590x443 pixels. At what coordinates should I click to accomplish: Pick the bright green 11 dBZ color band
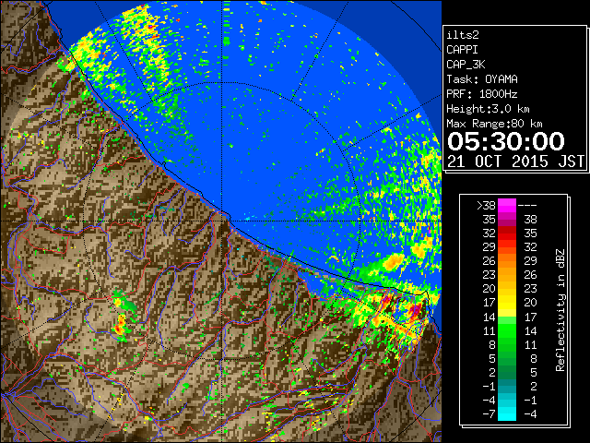[x=507, y=330]
